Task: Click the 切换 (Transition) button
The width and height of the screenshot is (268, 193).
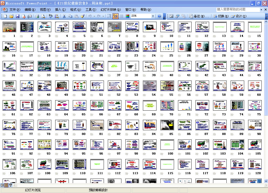Action: click(x=221, y=16)
